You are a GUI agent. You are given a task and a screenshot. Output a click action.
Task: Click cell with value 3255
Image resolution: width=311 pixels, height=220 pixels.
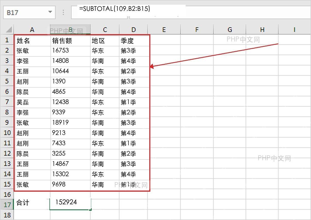click(x=71, y=154)
